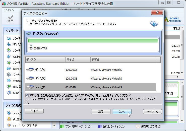Sort by the サイズ column header
This screenshot has width=186, height=131.
(78, 60)
